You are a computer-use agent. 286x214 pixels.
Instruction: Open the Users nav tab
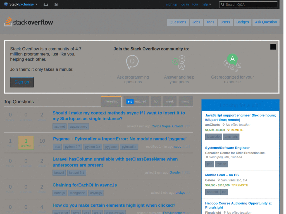pos(225,22)
